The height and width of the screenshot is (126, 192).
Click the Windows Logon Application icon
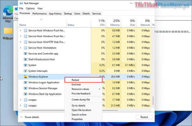[x=26, y=82]
